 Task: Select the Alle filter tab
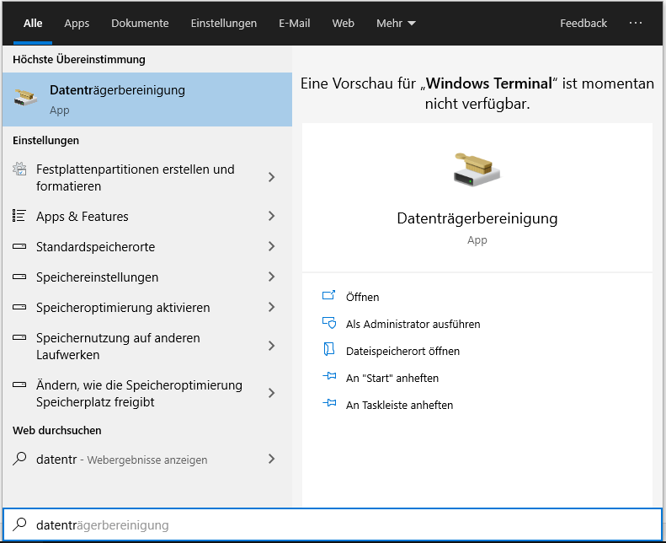pos(33,23)
